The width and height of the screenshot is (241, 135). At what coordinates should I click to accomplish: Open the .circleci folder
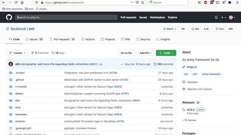point(20,73)
